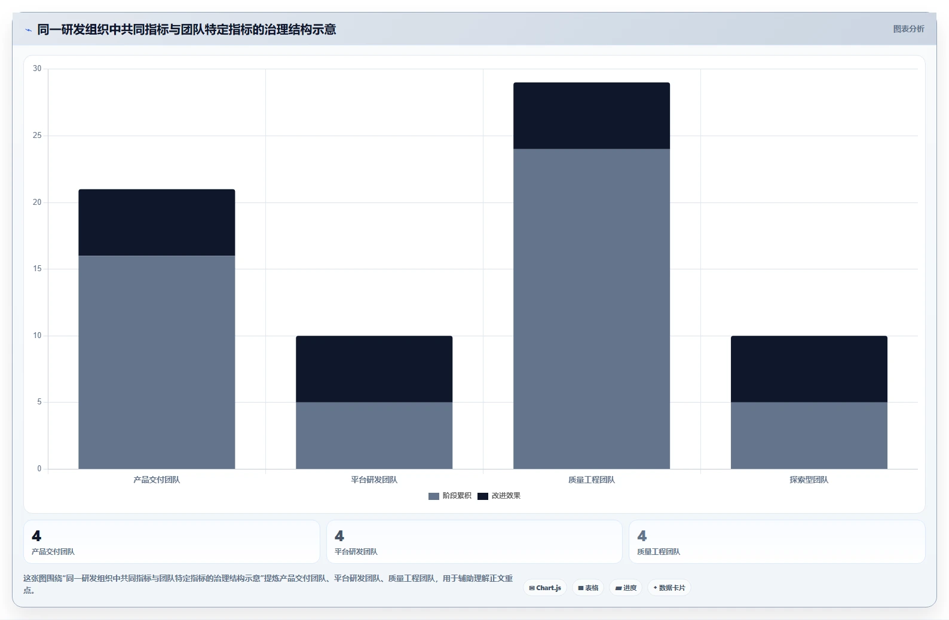Click the 数据卡片 tag
Viewport: 949px width, 620px height.
[669, 588]
